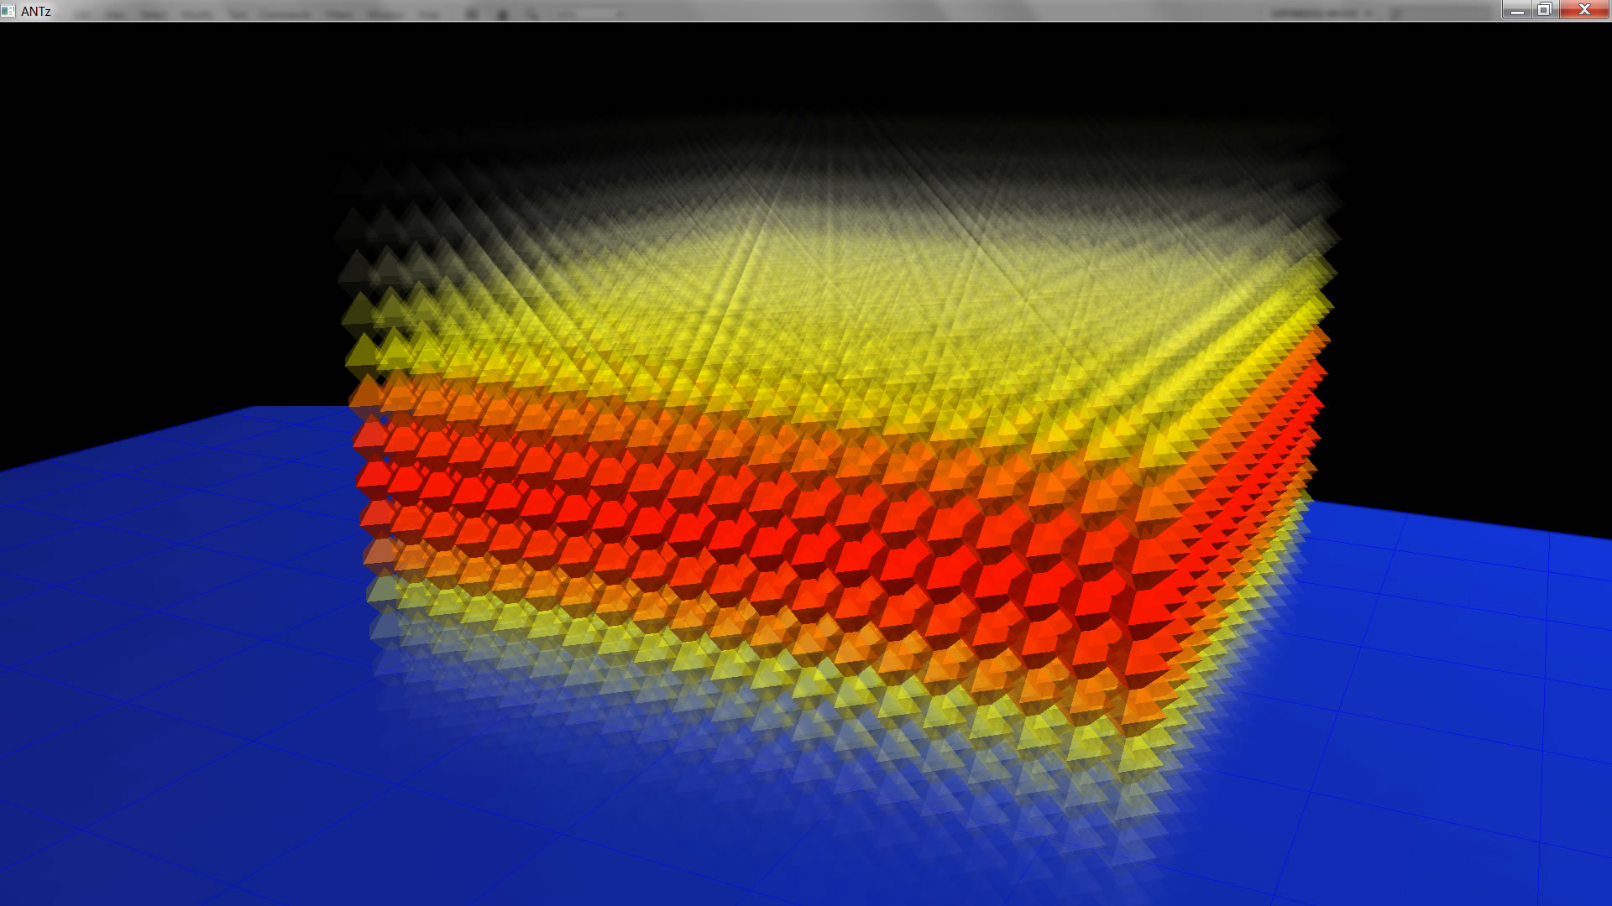The image size is (1612, 906).
Task: Click the ANTz window title text
Action: pyautogui.click(x=36, y=11)
